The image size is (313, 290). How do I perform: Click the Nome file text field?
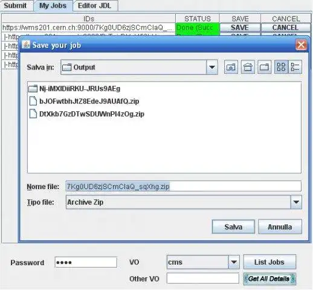pyautogui.click(x=184, y=186)
